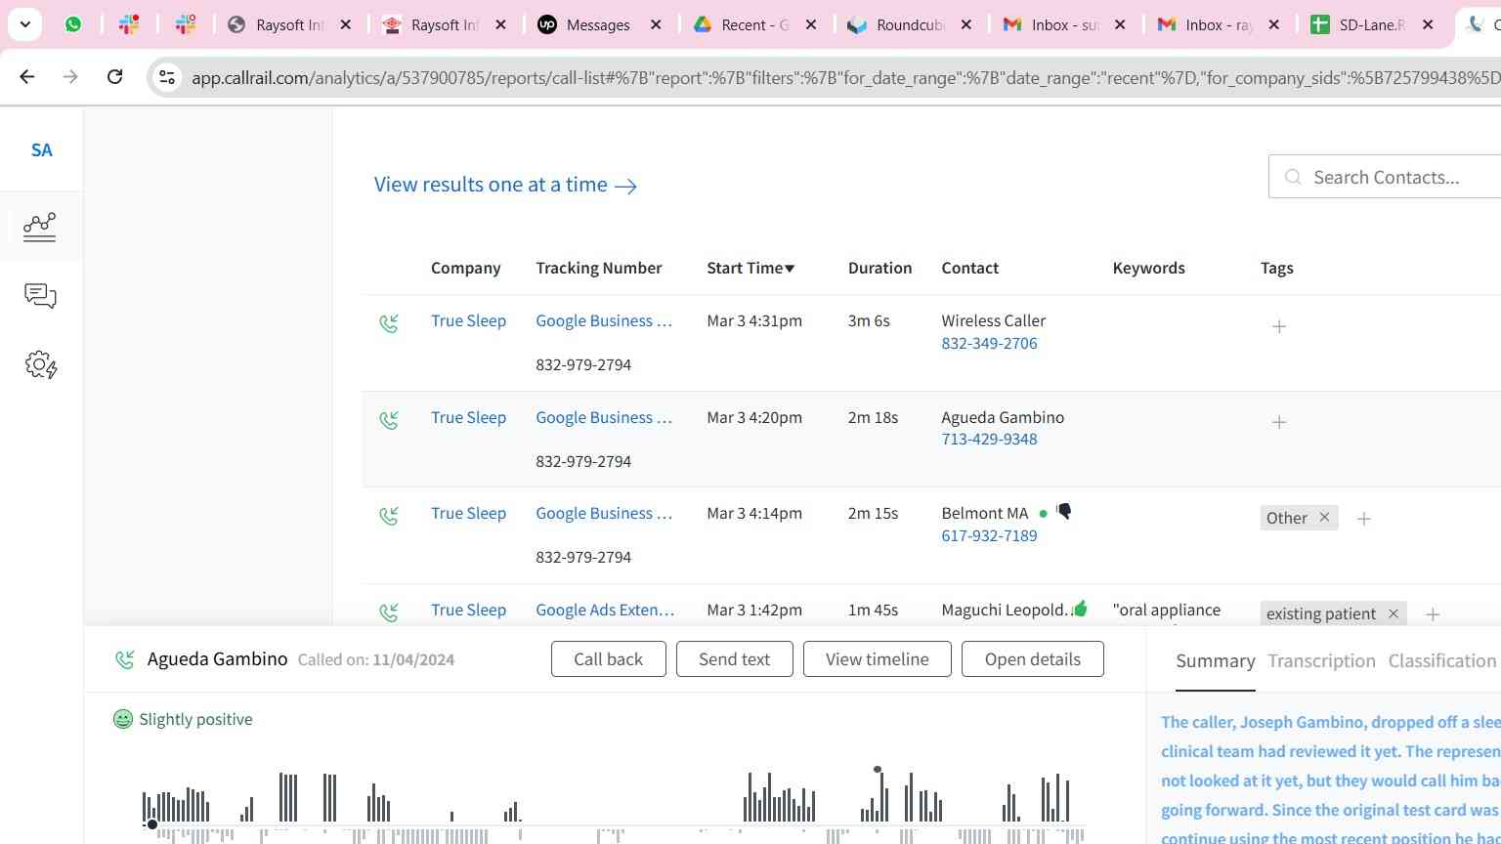Click the 3m 6s duration cell
1501x844 pixels.
tap(869, 320)
